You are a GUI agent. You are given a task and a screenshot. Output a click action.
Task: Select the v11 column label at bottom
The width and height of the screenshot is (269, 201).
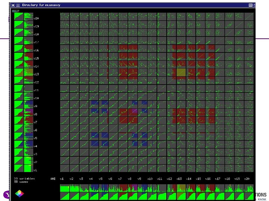(x=160, y=179)
